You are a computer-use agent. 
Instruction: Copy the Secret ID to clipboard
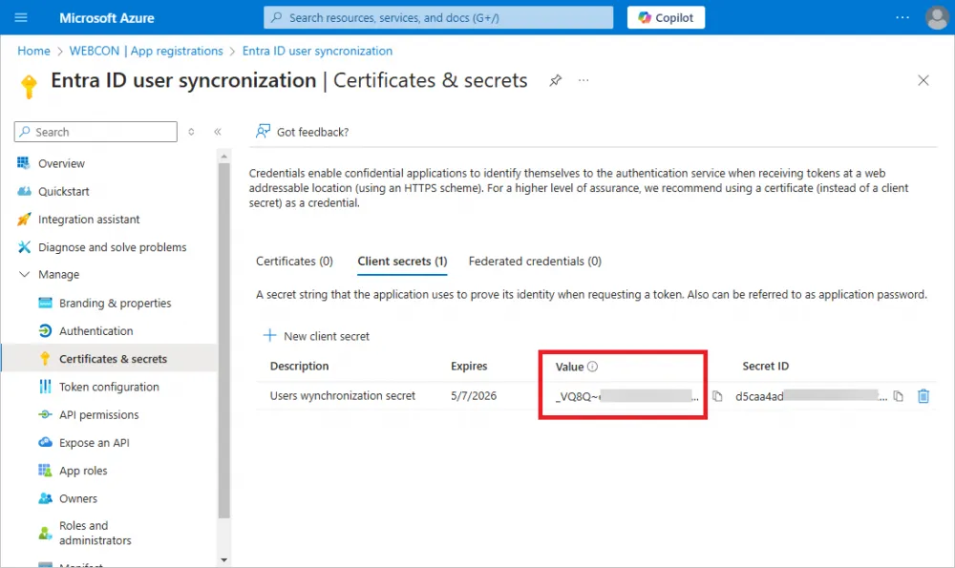pyautogui.click(x=899, y=396)
